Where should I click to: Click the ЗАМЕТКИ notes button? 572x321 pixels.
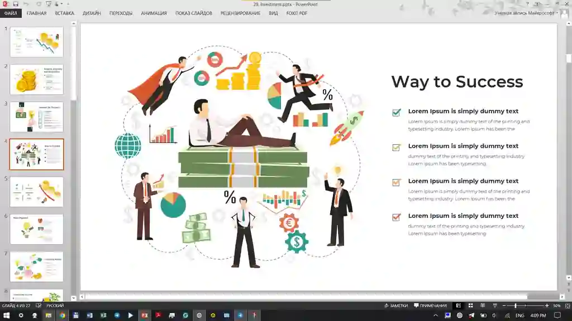point(396,305)
